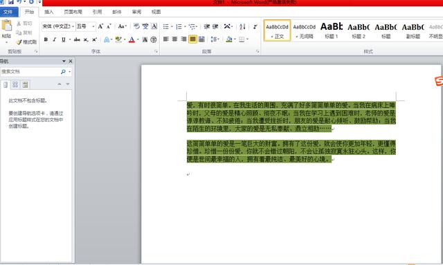The image size is (443, 265).
Task: Click the search magnifier in navigation pane
Action: click(63, 72)
